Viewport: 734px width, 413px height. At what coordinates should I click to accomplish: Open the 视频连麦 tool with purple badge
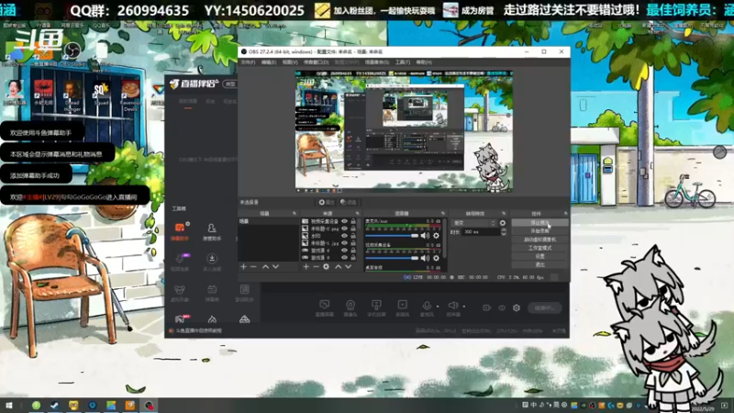pyautogui.click(x=180, y=262)
